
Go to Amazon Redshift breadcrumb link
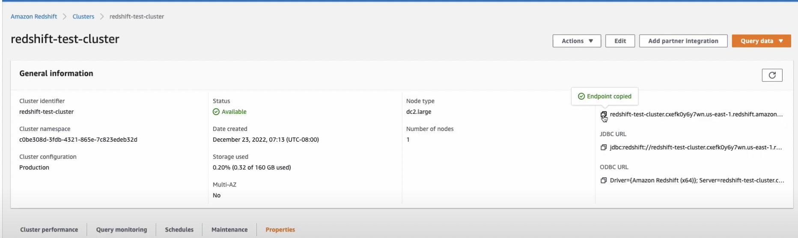[x=34, y=17]
